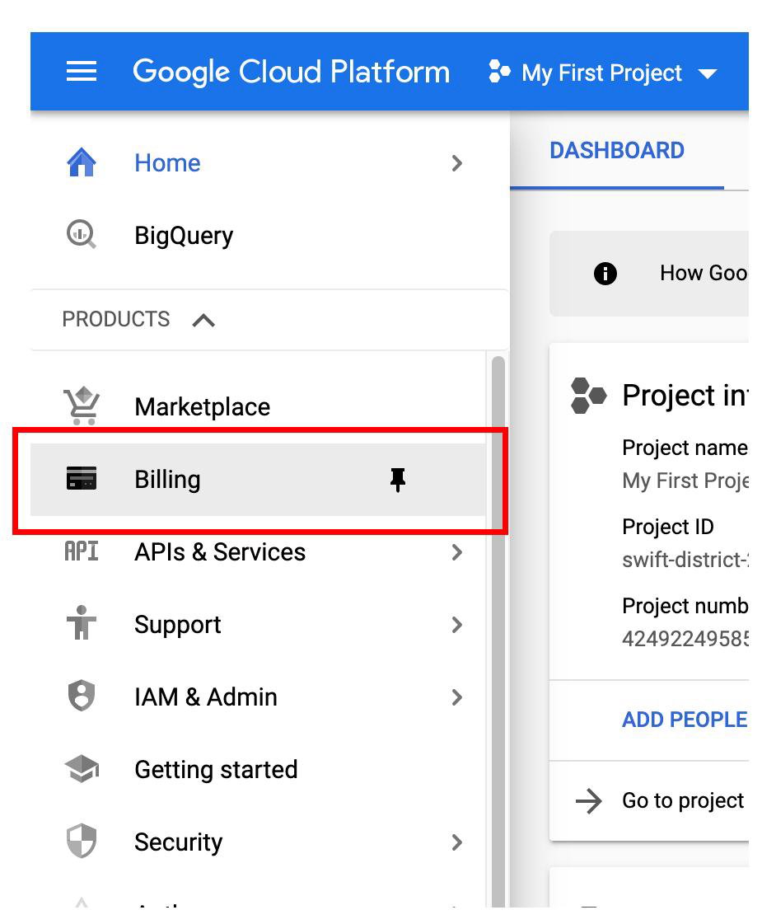
Task: Click the BigQuery magnifier icon
Action: pyautogui.click(x=82, y=234)
